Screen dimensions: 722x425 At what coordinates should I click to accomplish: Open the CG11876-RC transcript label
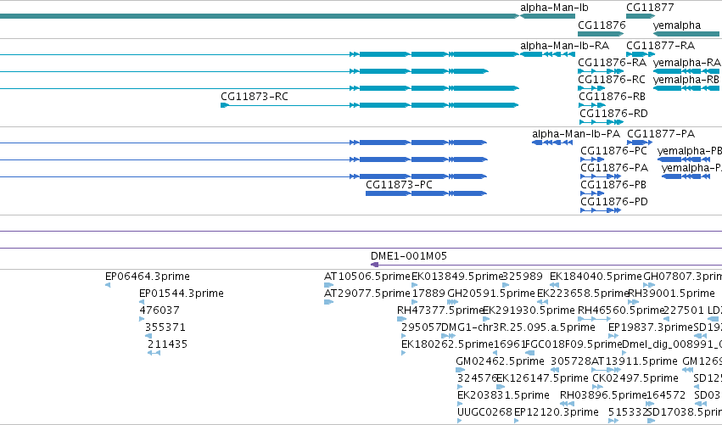(612, 80)
